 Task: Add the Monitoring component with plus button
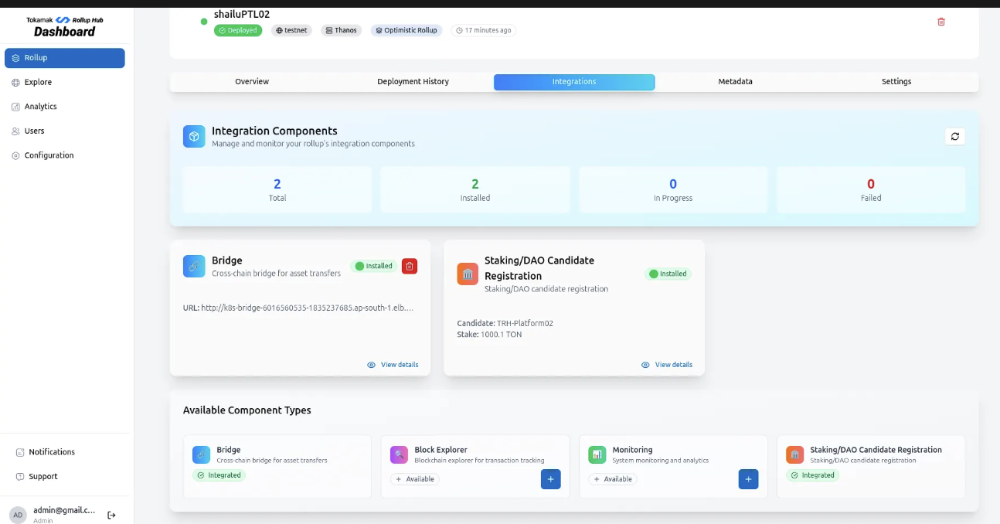pos(748,479)
